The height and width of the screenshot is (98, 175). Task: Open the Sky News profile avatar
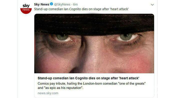coord(26,8)
